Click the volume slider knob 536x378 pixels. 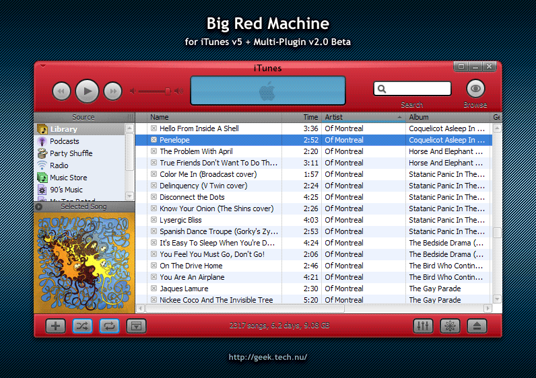point(168,91)
